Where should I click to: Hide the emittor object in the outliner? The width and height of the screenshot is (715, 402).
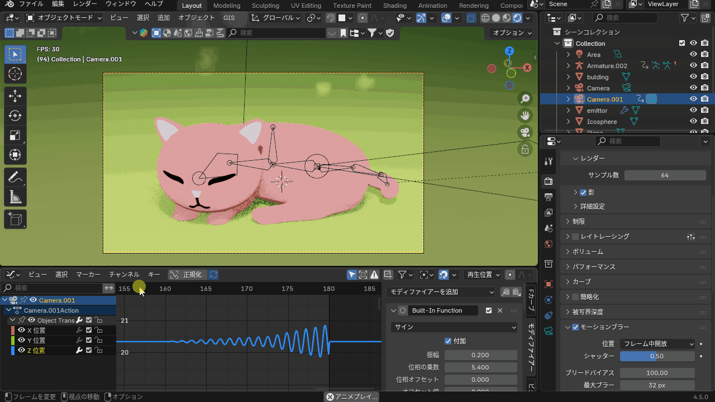(693, 111)
